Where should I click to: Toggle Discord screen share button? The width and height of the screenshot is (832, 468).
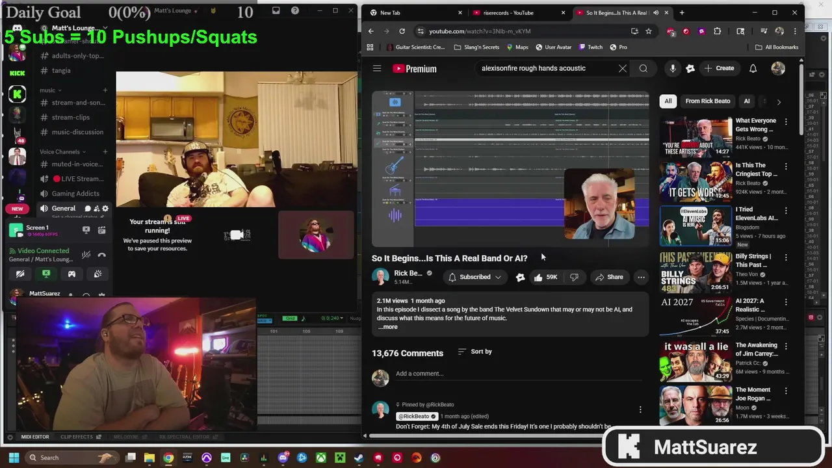(x=46, y=274)
